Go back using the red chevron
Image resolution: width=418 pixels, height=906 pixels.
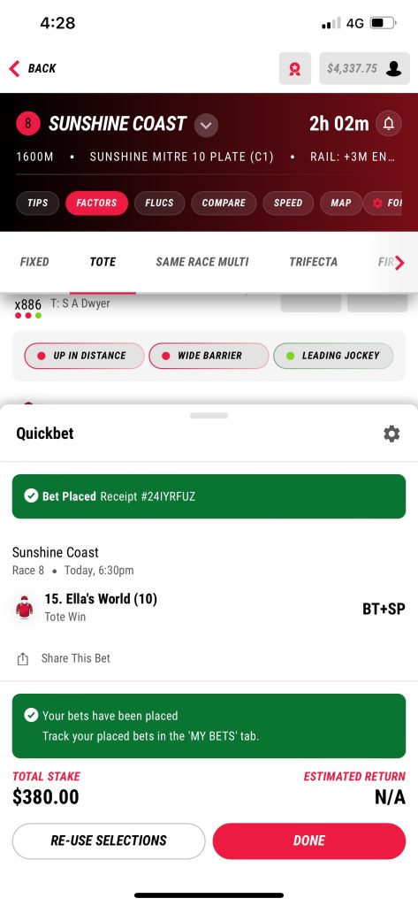[x=15, y=68]
